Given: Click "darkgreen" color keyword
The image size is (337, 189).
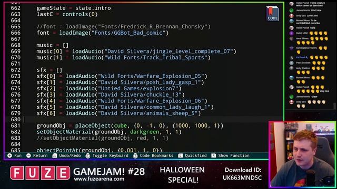Looking at the screenshot, I should [144, 132].
